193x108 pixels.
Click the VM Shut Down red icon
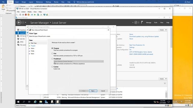coord(26,15)
